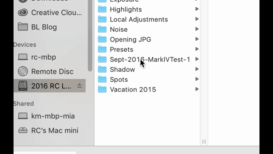Click the rc-mbp laptop icon
The height and width of the screenshot is (154, 273).
click(x=23, y=57)
